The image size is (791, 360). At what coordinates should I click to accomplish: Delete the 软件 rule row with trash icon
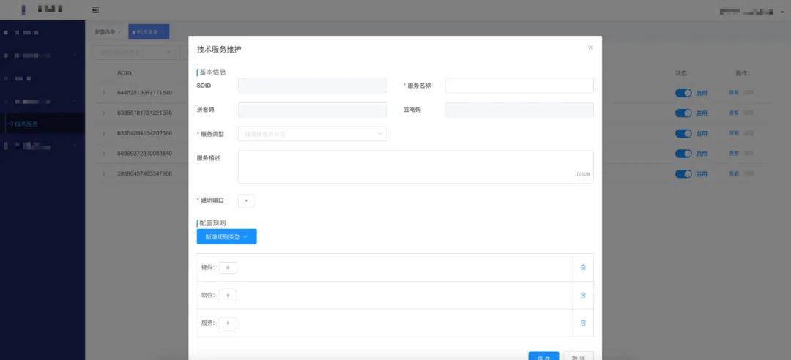[583, 295]
